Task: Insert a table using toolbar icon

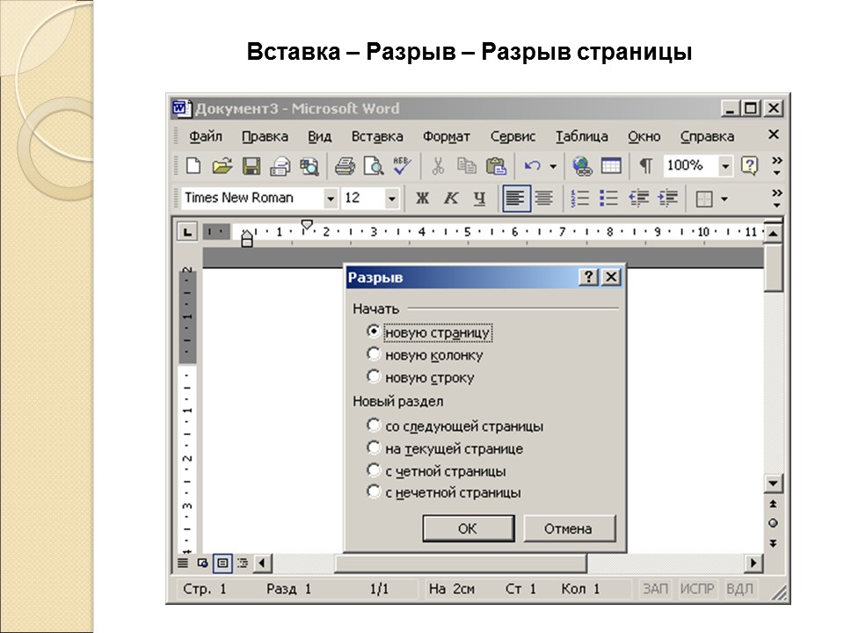Action: coord(610,167)
